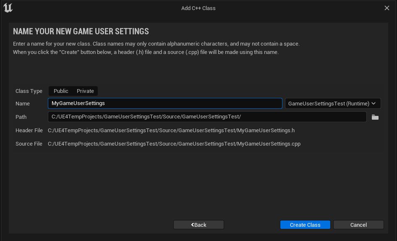Click the Header File path text
The width and height of the screenshot is (397, 241).
(x=172, y=130)
